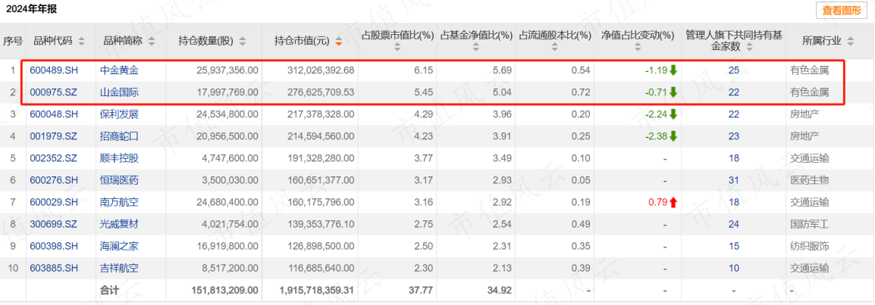This screenshot has width=875, height=305.
Task: Click red up arrow beside 0.79
Action: 673,203
